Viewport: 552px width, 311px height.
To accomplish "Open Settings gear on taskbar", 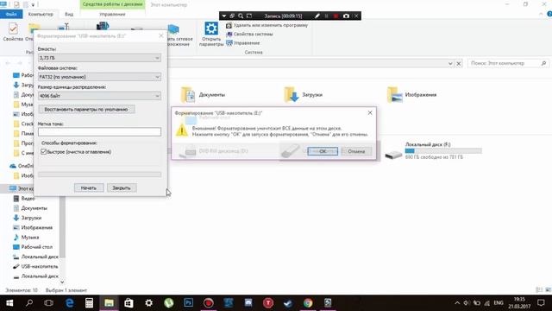I will tap(149, 303).
